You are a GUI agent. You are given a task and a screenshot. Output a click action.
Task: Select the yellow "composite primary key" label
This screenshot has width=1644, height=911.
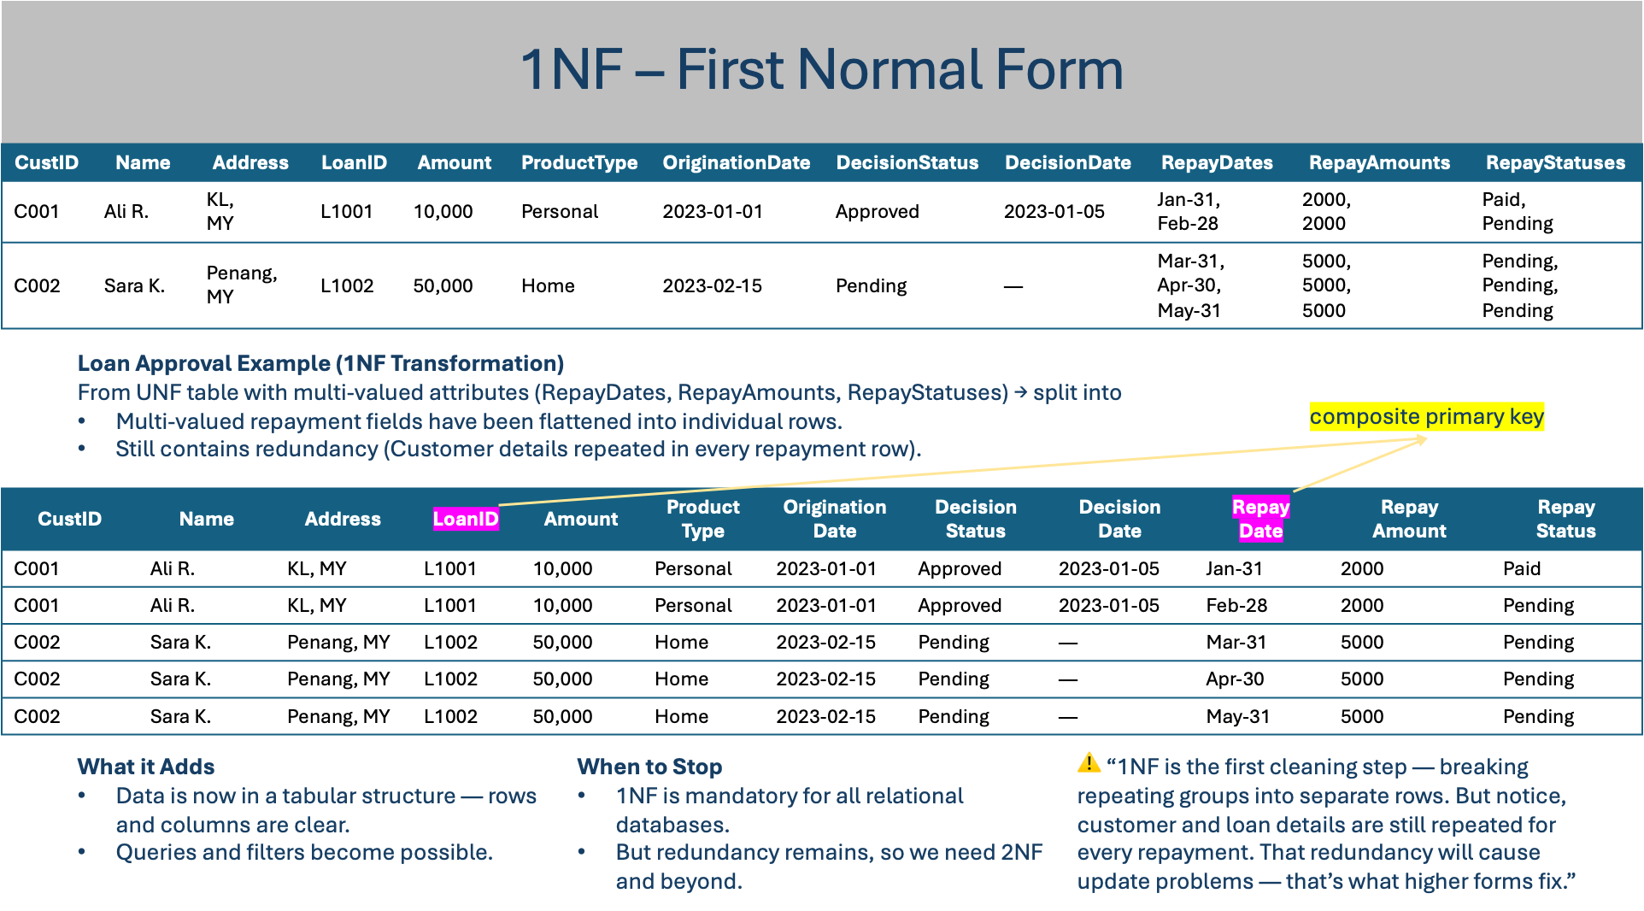click(x=1427, y=416)
